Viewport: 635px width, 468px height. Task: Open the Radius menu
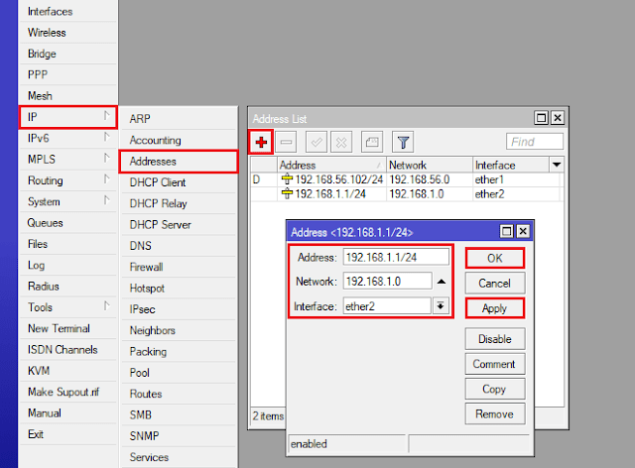(68, 287)
